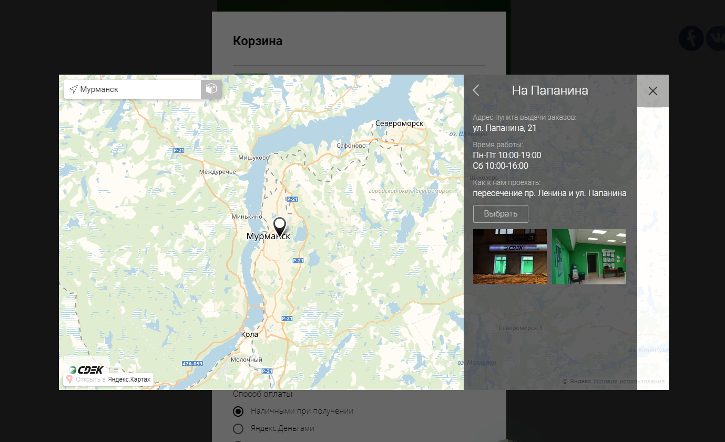725x442 pixels.
Task: Open the map in Яндекс.Картах link
Action: click(108, 379)
